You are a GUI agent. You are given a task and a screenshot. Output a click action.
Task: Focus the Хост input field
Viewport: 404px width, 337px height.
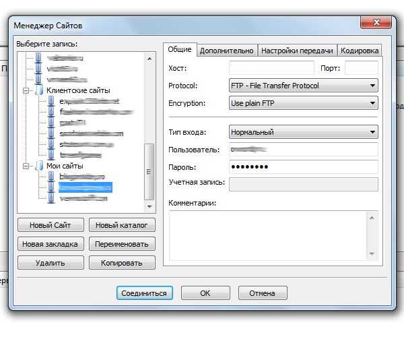coord(271,68)
